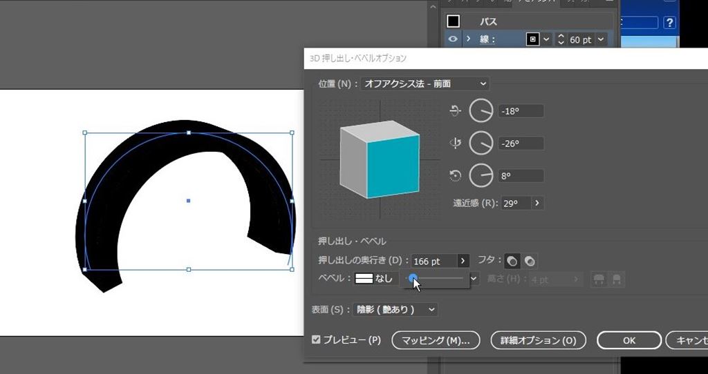Screen dimensions: 708x374
Task: Expand the 線 stroke attribute row
Action: (468, 39)
